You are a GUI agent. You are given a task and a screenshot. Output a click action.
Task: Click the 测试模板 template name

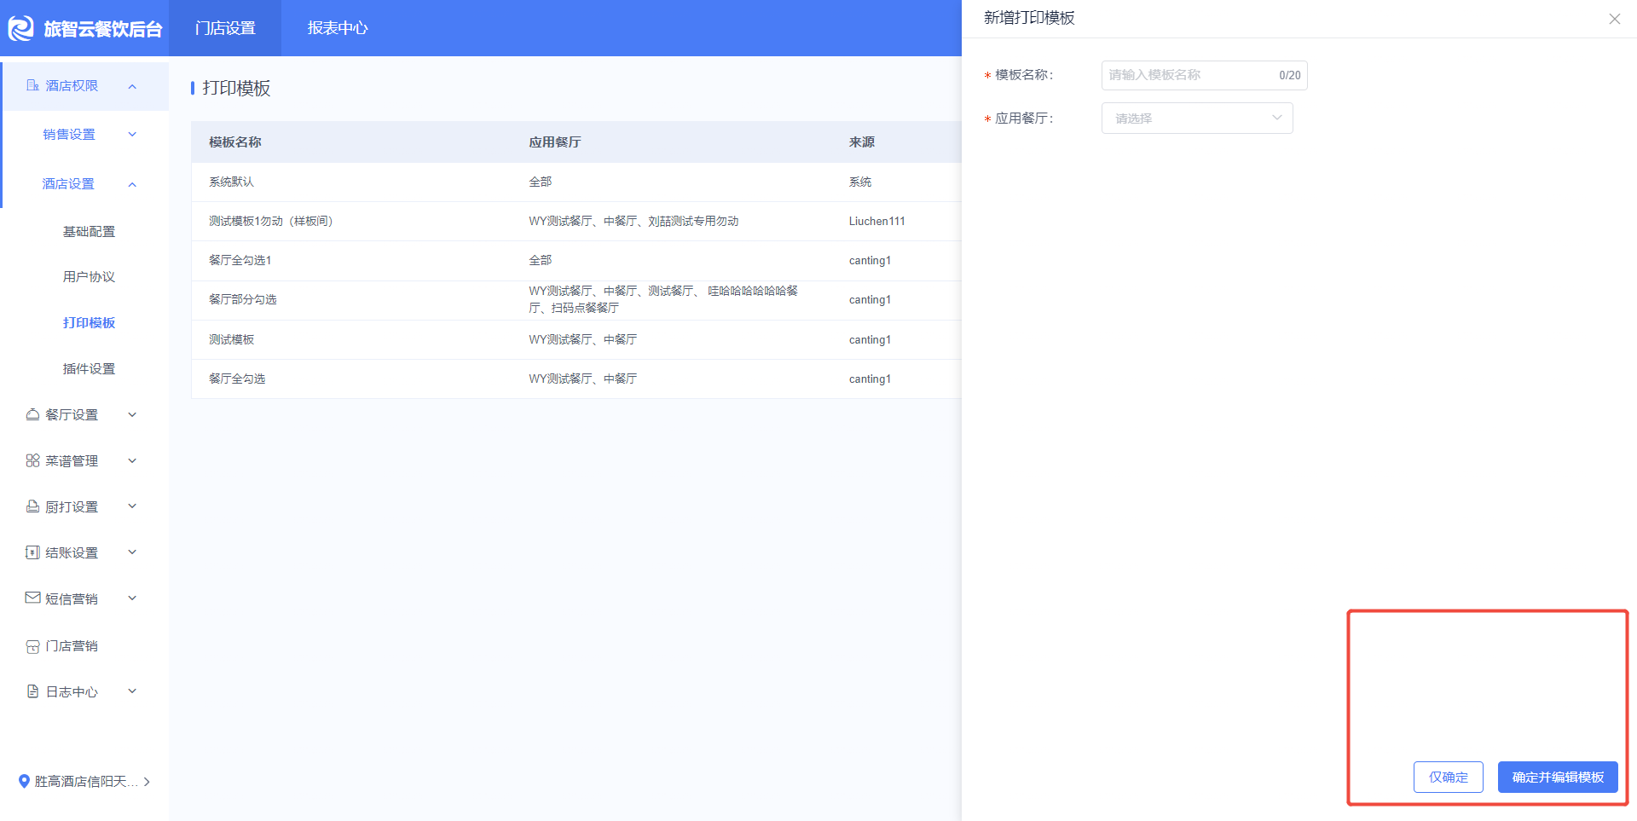coord(231,339)
